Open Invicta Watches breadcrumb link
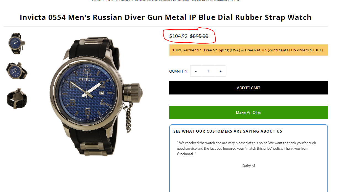This screenshot has height=192, width=339. pyautogui.click(x=118, y=1)
